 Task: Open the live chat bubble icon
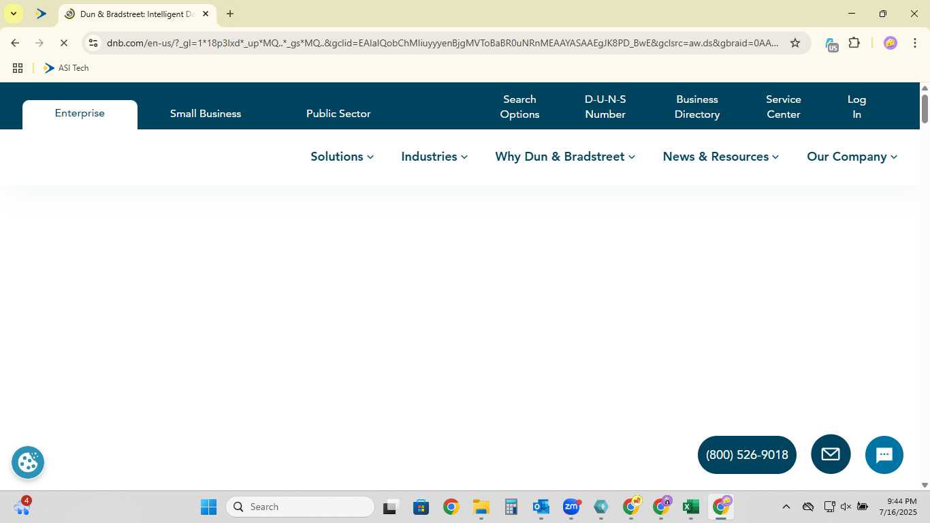[x=884, y=455]
